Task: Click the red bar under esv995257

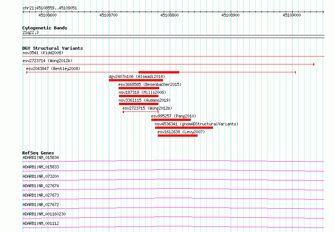Action: coord(171,120)
